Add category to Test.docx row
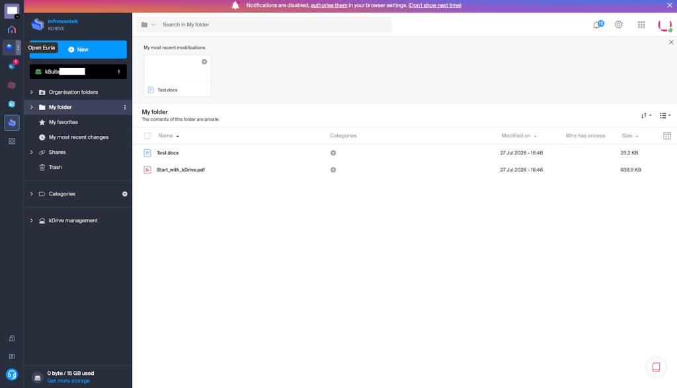677x388 pixels. 333,153
